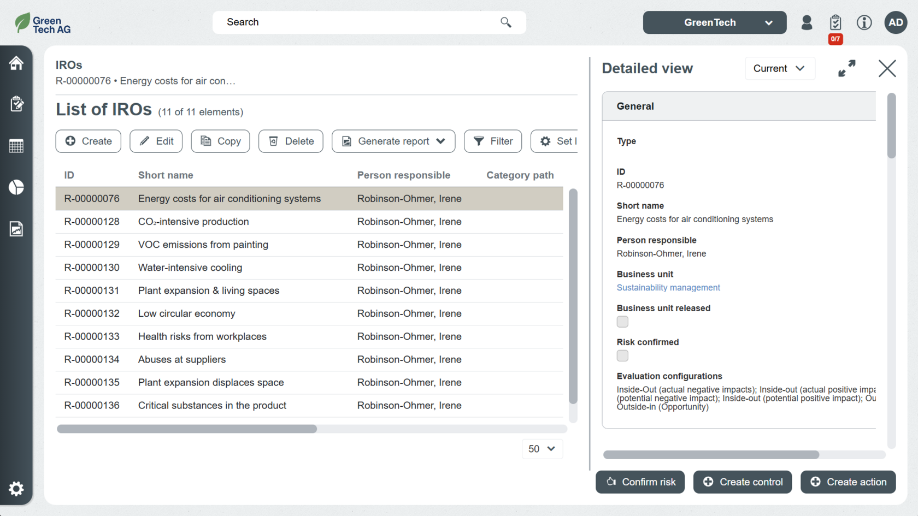The width and height of the screenshot is (918, 516).
Task: Open the table grid sidebar icon
Action: point(16,146)
